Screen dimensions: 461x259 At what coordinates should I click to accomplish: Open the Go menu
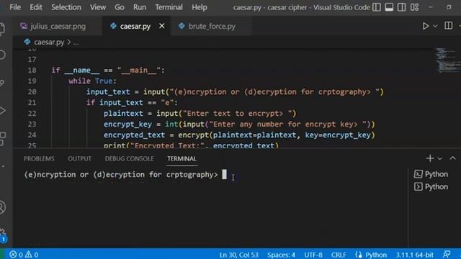pyautogui.click(x=119, y=7)
